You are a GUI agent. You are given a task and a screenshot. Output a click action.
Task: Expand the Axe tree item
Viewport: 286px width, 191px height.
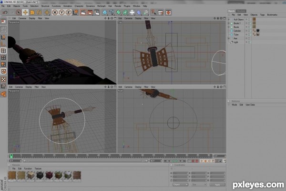pyautogui.click(x=229, y=38)
